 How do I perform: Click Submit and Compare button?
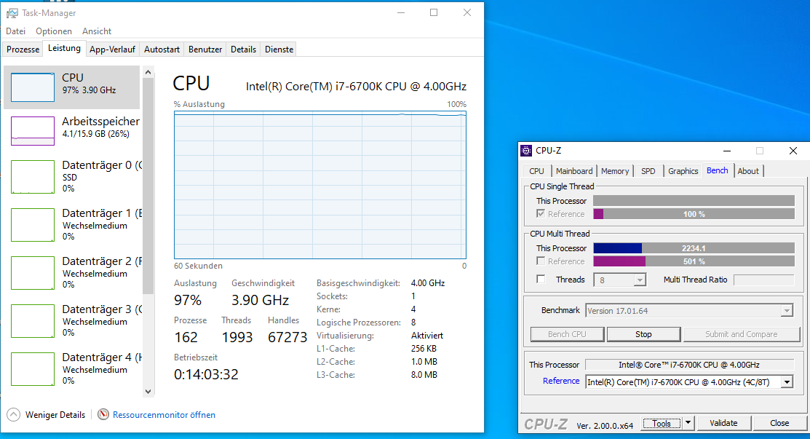[x=742, y=334]
